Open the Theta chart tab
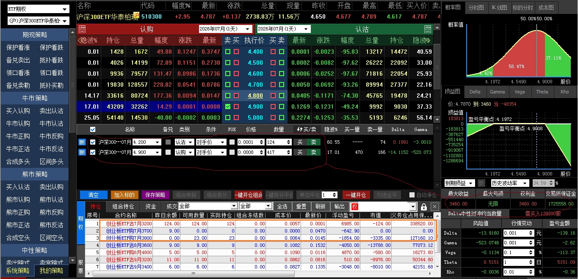 [x=542, y=92]
